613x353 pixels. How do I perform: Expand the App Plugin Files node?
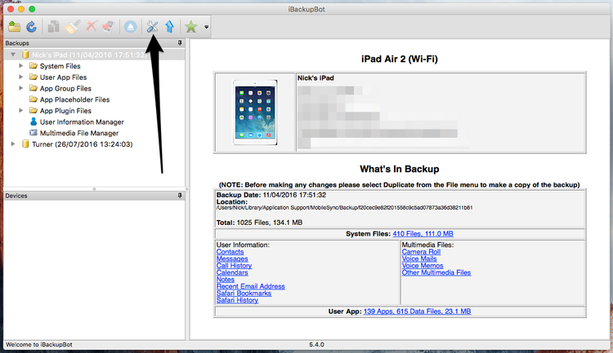(x=21, y=110)
